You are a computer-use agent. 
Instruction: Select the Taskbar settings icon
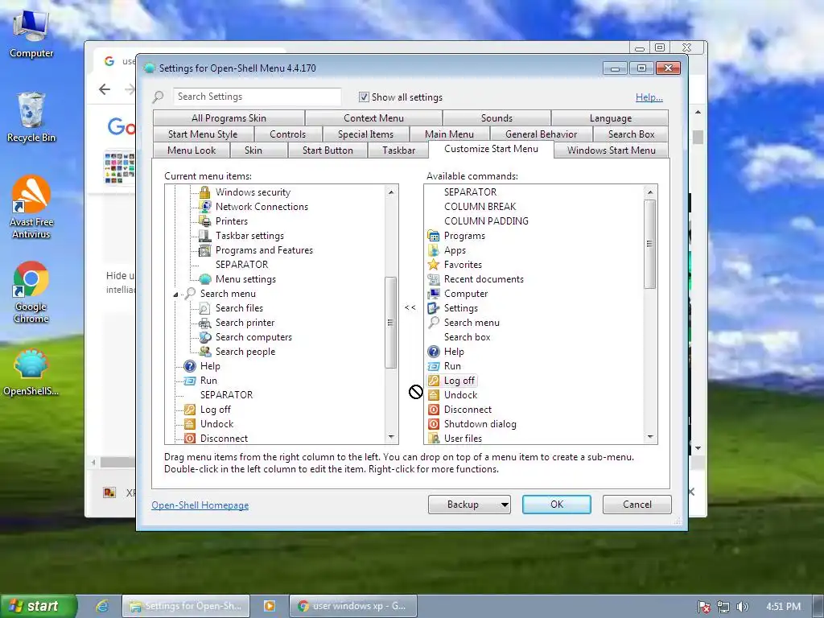205,236
